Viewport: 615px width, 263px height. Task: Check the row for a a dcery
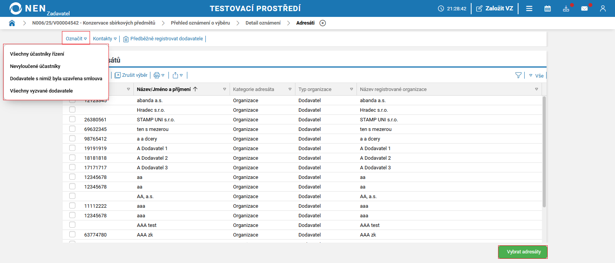(x=72, y=138)
